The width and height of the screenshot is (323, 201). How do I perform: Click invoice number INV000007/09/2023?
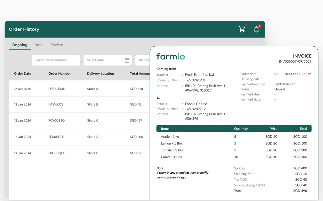[295, 62]
